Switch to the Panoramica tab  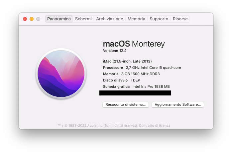[59, 19]
